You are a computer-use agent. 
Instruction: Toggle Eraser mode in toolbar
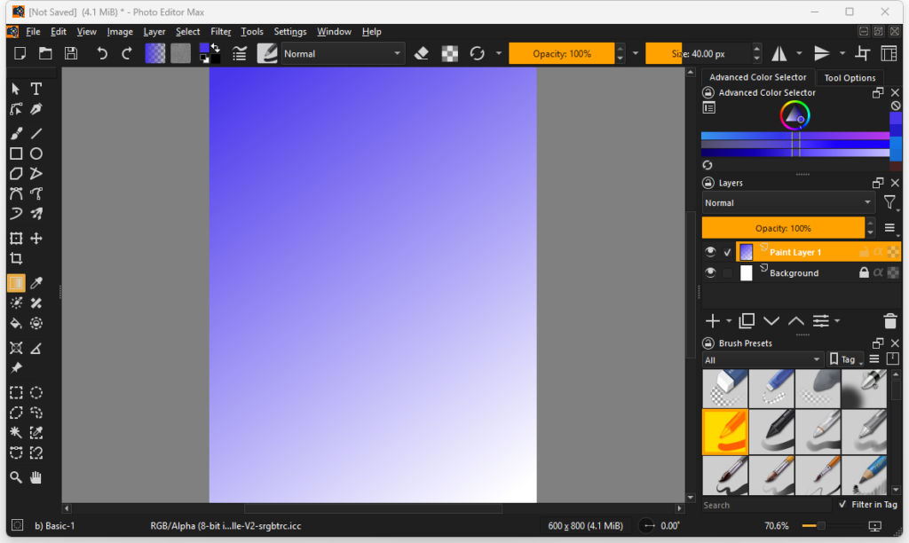click(422, 54)
